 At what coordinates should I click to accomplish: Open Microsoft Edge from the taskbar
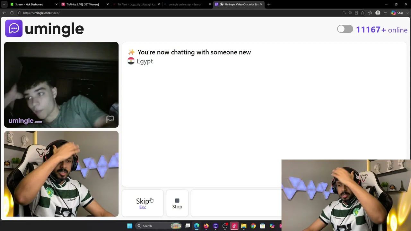click(x=197, y=226)
